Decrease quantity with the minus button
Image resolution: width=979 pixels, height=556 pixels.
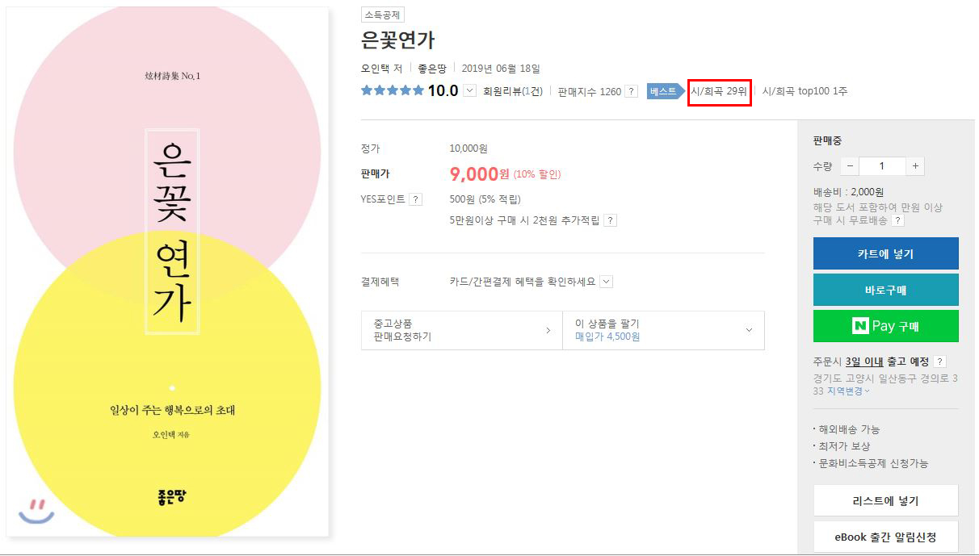[x=850, y=166]
